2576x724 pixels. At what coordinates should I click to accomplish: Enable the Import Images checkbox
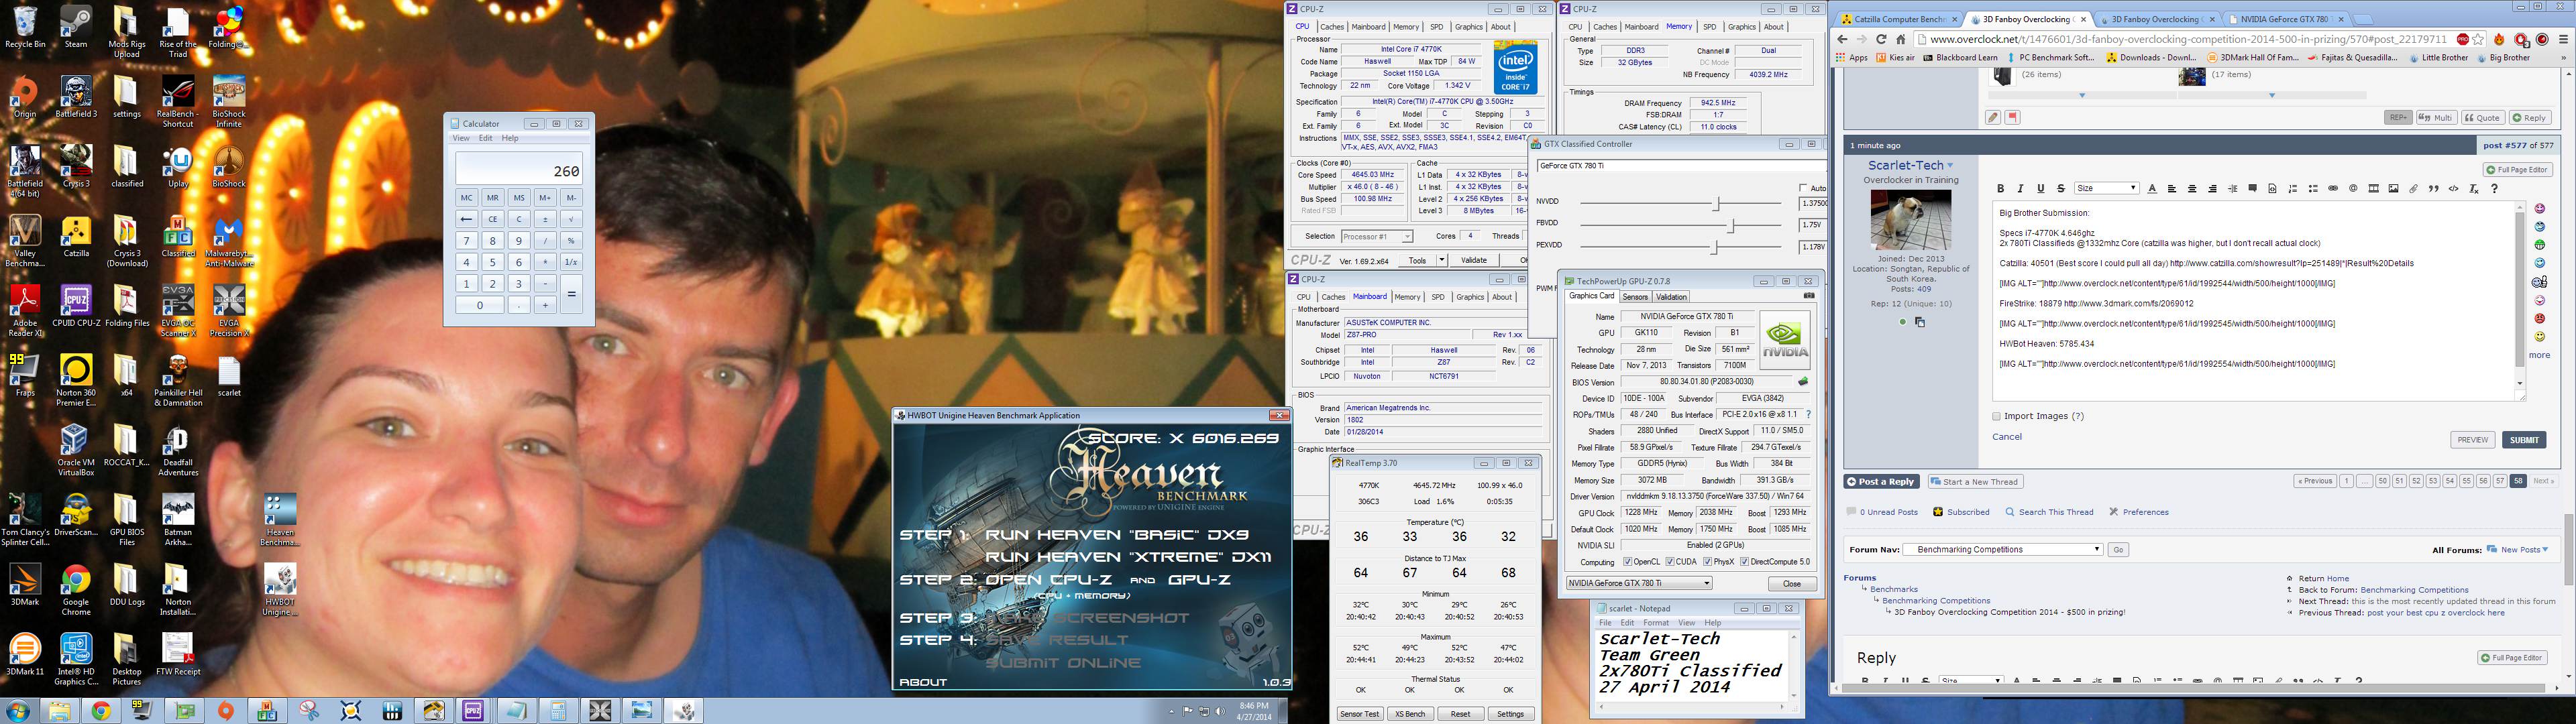1997,416
